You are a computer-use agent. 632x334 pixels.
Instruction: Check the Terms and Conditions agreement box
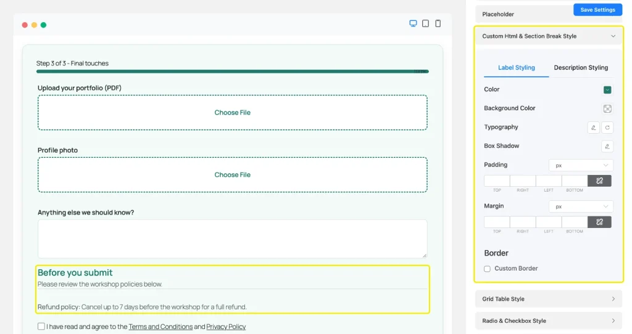point(41,327)
